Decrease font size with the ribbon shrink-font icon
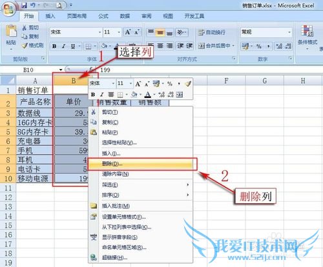This screenshot has width=323, height=267. point(137,32)
